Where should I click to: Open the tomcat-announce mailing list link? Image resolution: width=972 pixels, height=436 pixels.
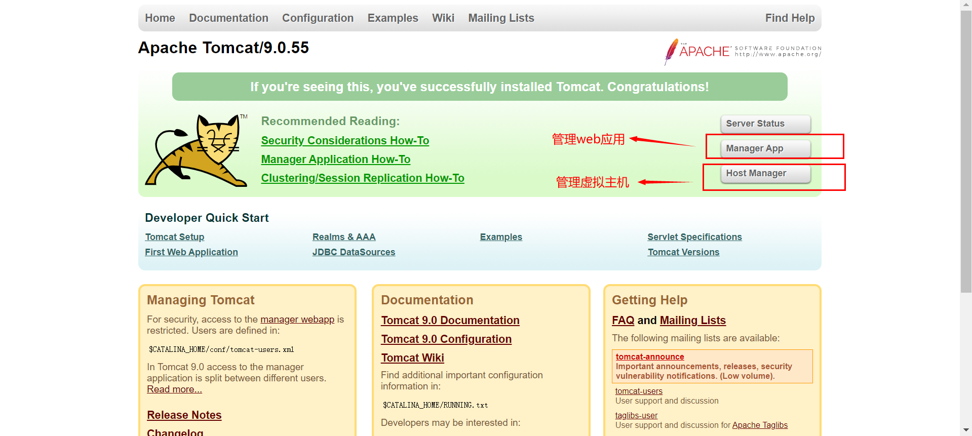(650, 357)
